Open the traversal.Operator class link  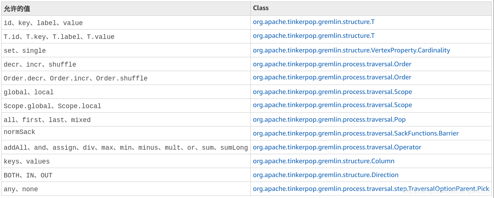337,147
